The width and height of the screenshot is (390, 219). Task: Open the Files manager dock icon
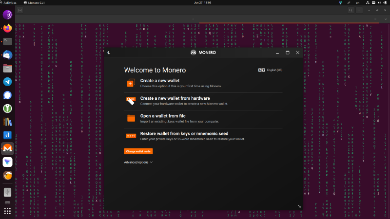click(x=7, y=68)
